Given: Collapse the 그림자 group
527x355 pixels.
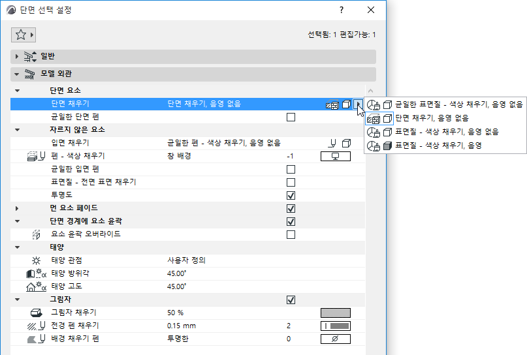Looking at the screenshot, I should [x=18, y=300].
